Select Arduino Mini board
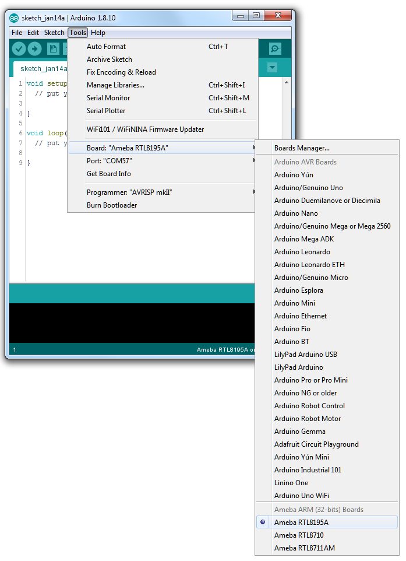 pyautogui.click(x=327, y=303)
